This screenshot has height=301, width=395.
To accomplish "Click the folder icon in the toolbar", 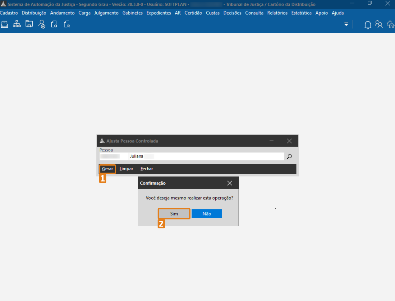I will [x=29, y=24].
